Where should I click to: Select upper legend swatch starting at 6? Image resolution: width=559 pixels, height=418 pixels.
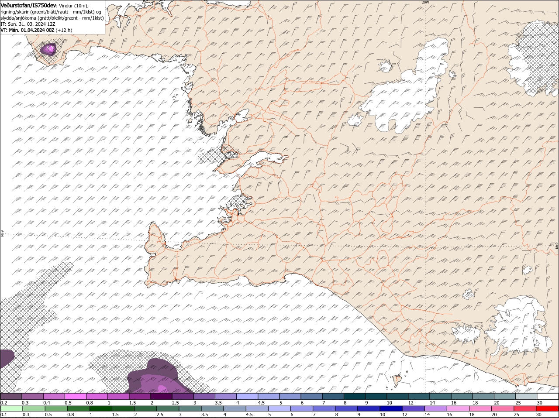pyautogui.click(x=311, y=396)
